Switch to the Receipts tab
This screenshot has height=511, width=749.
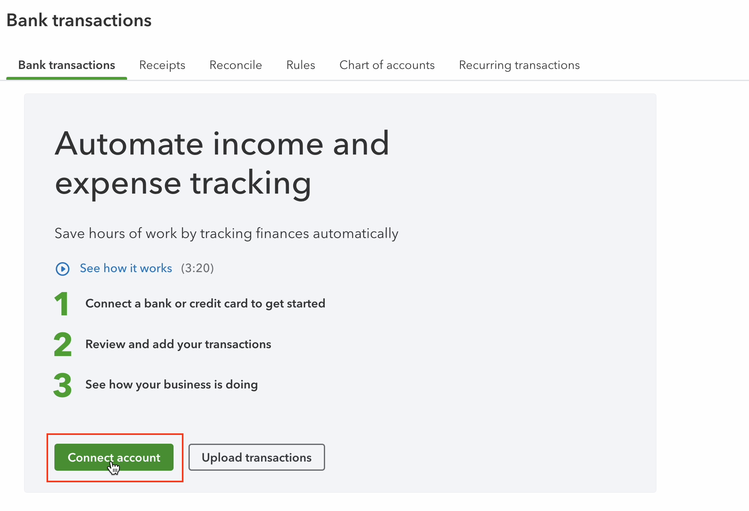tap(162, 65)
